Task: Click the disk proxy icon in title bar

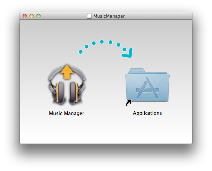Action: (89, 16)
